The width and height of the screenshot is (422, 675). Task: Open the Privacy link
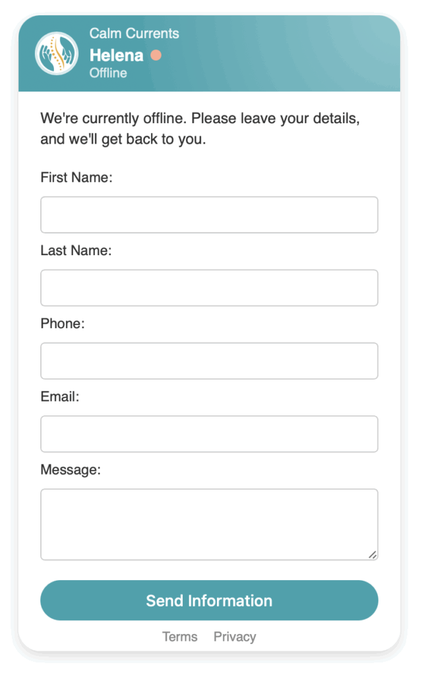tap(235, 637)
